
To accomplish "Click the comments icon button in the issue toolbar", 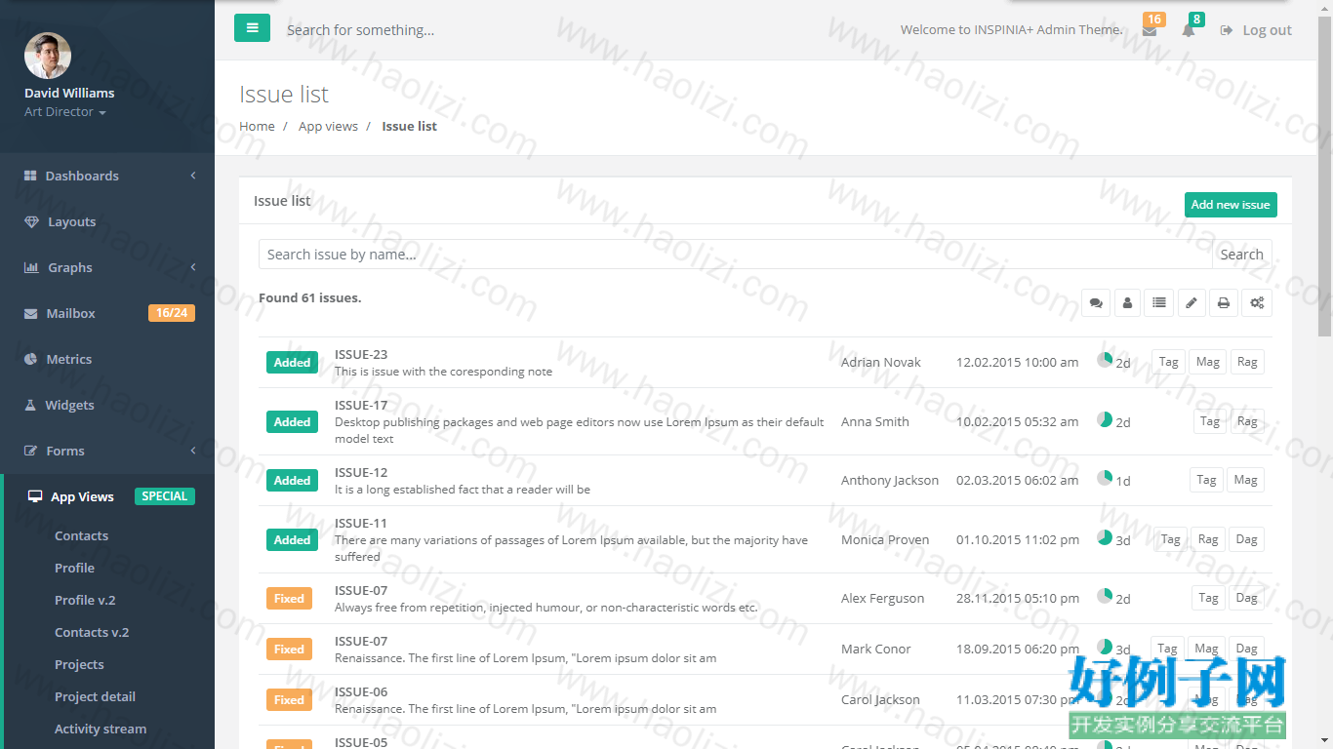I will (x=1096, y=302).
